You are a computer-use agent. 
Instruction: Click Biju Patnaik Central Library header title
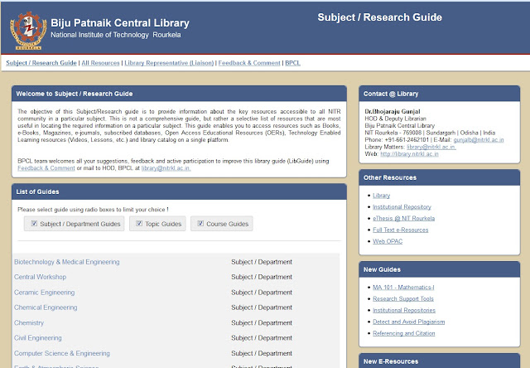pyautogui.click(x=119, y=23)
